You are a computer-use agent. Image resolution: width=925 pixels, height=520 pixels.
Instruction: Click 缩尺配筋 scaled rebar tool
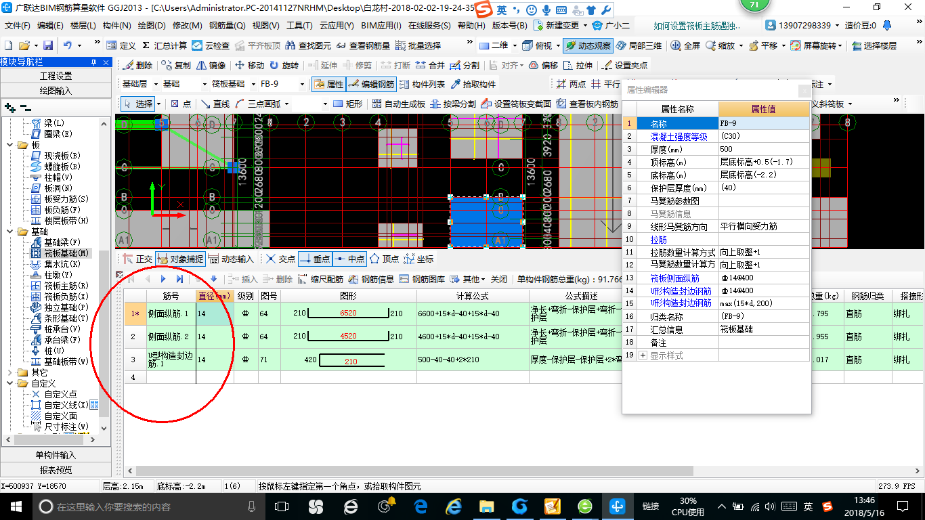pyautogui.click(x=320, y=278)
